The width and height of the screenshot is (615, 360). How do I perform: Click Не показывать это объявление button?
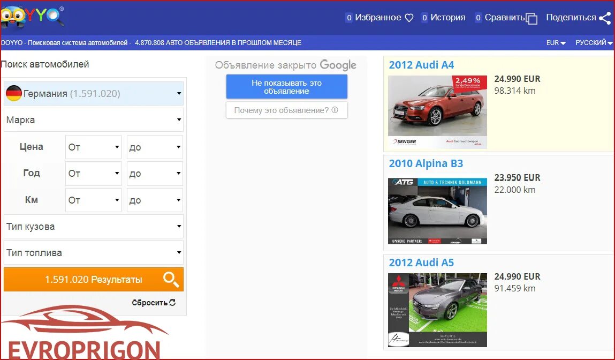point(287,86)
